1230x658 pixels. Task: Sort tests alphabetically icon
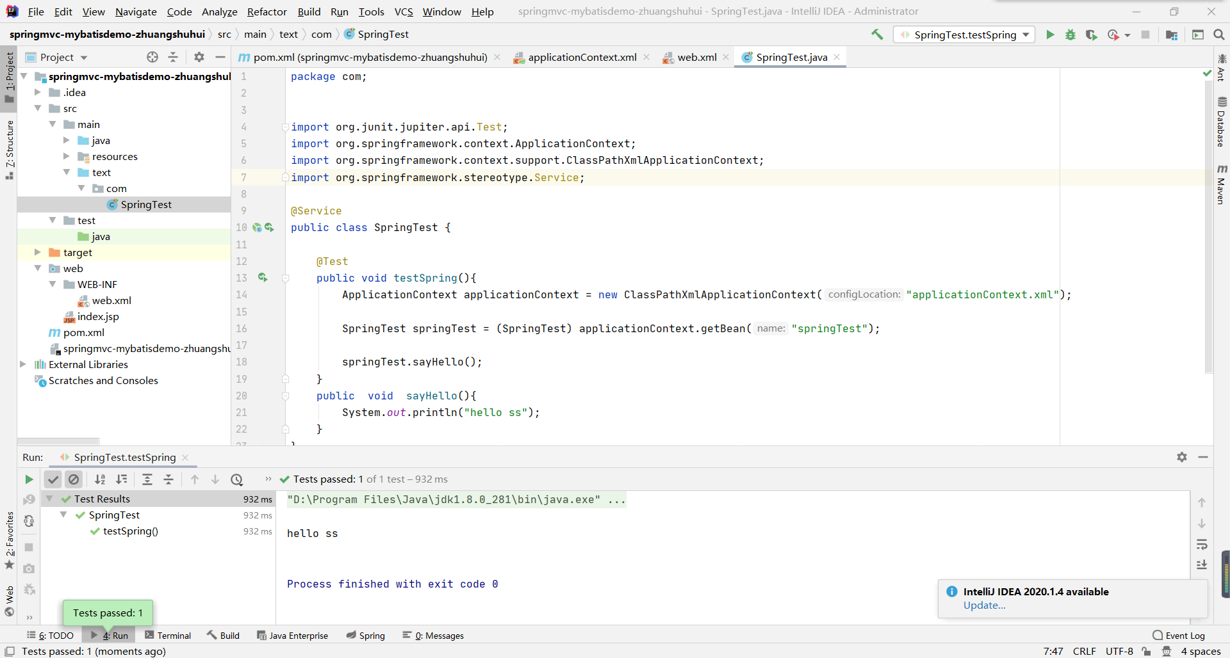pyautogui.click(x=100, y=479)
